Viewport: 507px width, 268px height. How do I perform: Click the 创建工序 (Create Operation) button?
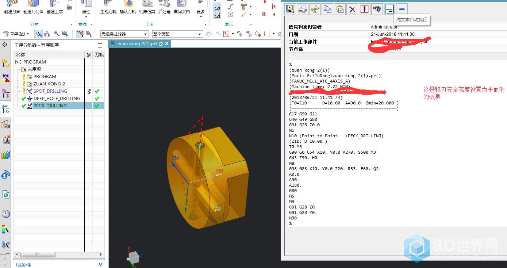point(55,7)
